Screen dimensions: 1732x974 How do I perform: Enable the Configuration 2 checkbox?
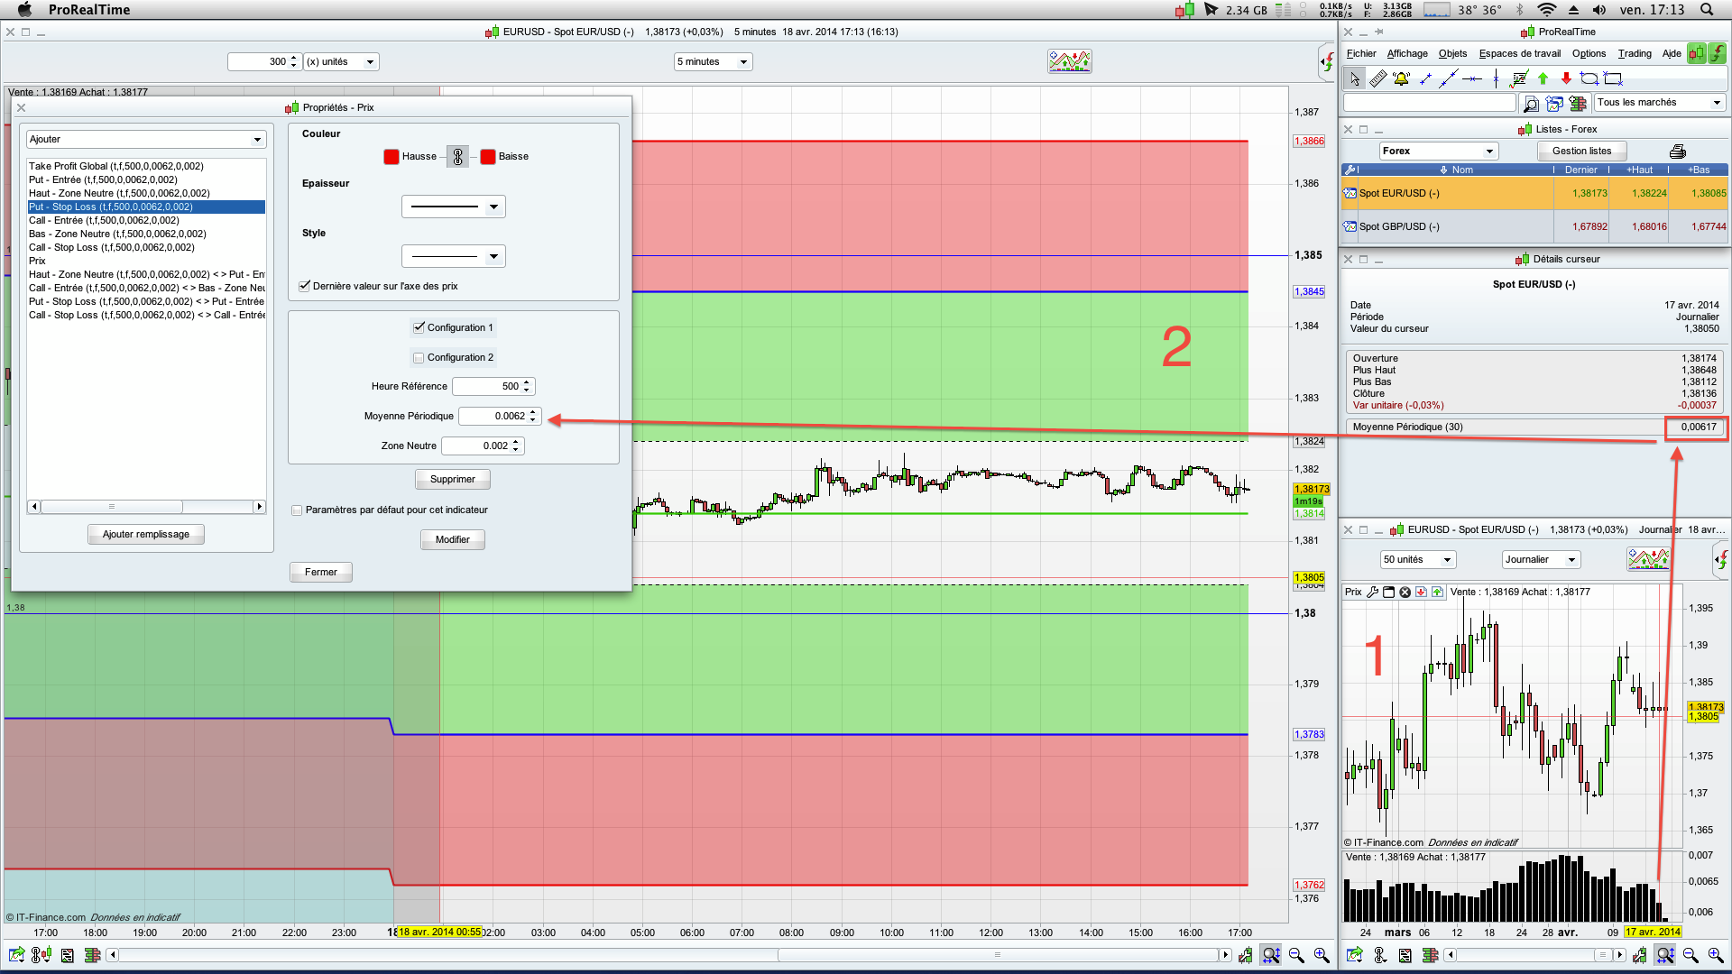tap(419, 357)
